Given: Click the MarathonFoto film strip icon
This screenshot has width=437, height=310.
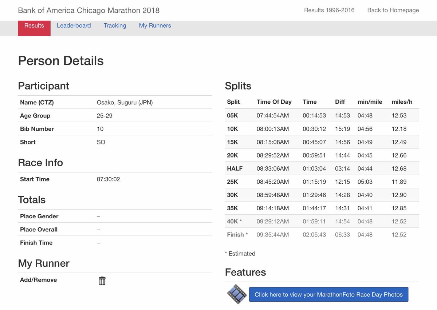Looking at the screenshot, I should pyautogui.click(x=237, y=294).
